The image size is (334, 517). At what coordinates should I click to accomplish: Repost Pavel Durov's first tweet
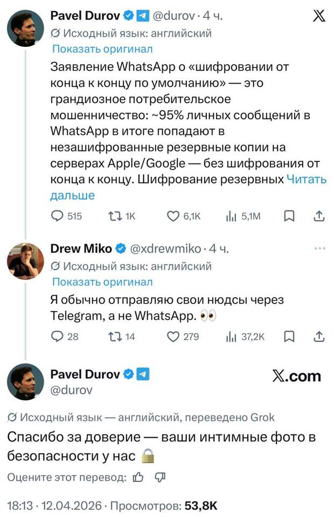(x=115, y=216)
